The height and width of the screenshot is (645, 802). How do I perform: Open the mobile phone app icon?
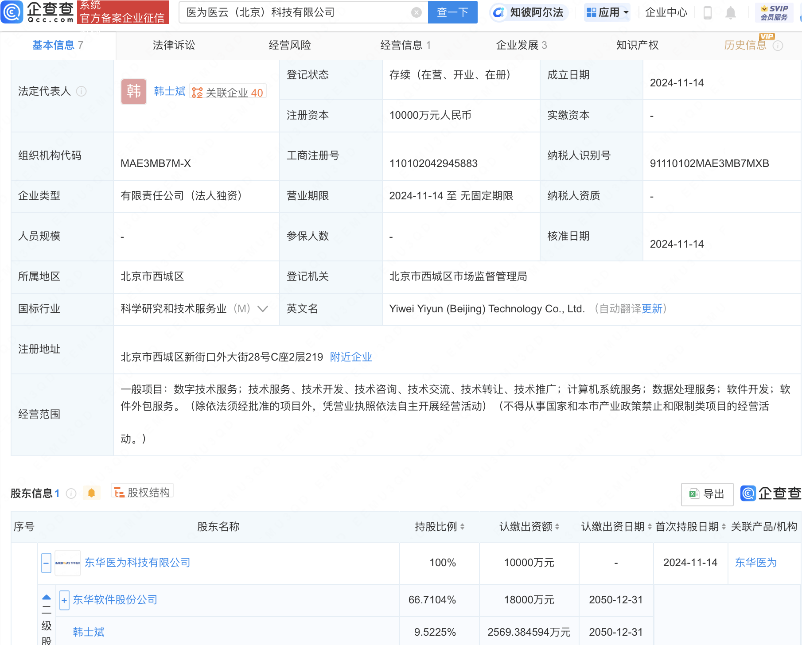tap(708, 13)
